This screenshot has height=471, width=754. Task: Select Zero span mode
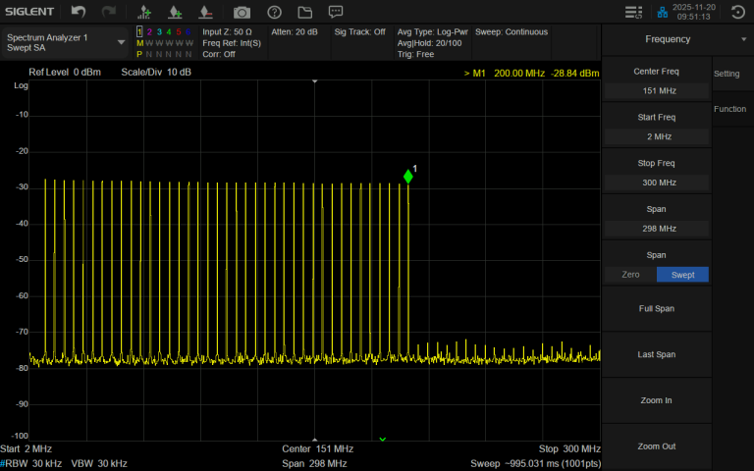(x=630, y=275)
